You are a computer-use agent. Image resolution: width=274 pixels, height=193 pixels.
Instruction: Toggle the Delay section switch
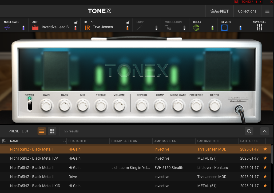(212, 28)
